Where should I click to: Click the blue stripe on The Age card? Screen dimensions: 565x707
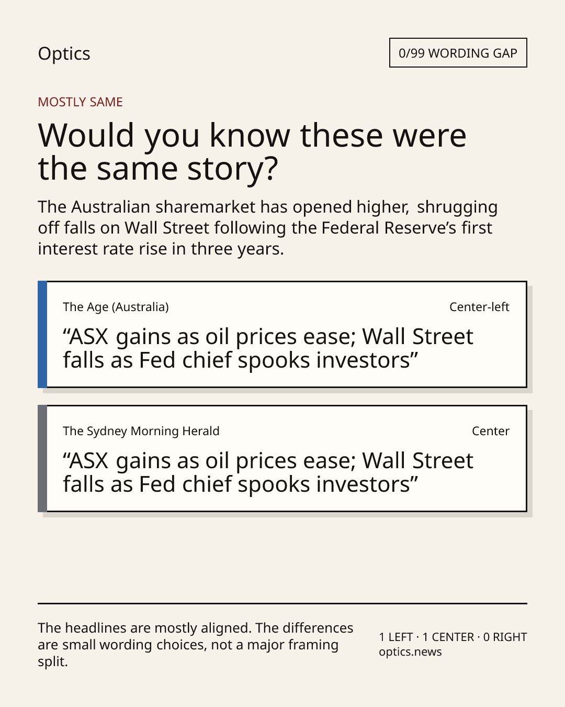(x=42, y=335)
